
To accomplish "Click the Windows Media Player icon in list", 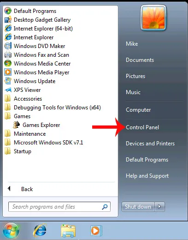I will coord(8,72).
